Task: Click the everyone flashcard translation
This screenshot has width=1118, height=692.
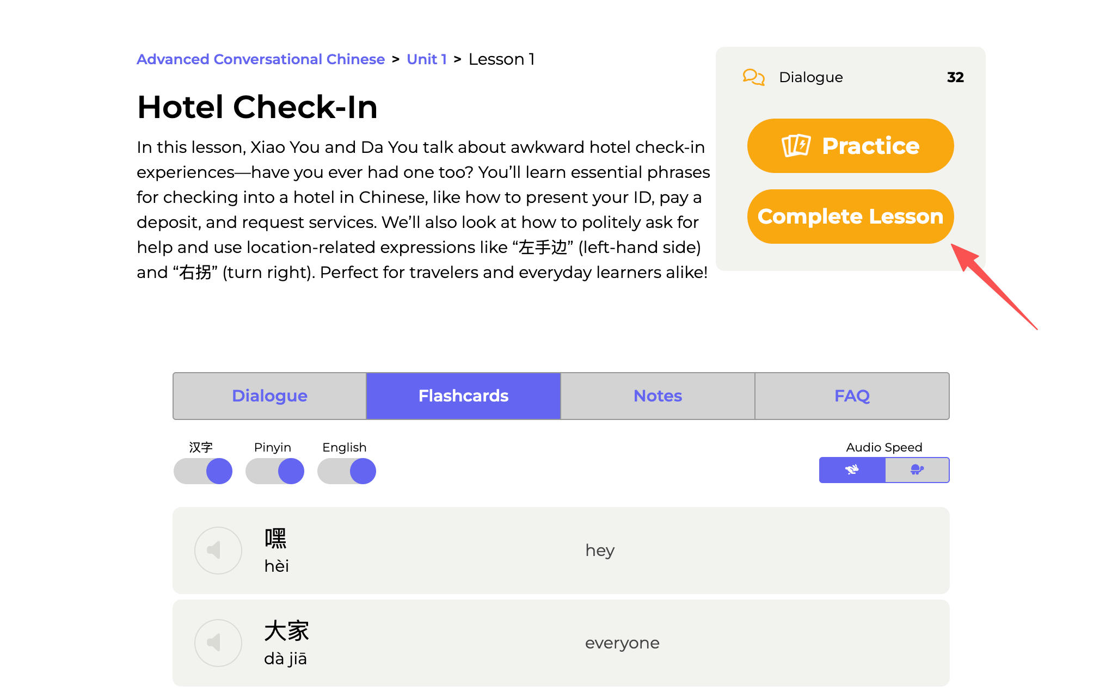Action: point(622,643)
